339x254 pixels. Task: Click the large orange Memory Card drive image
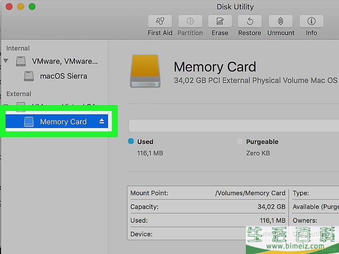145,71
